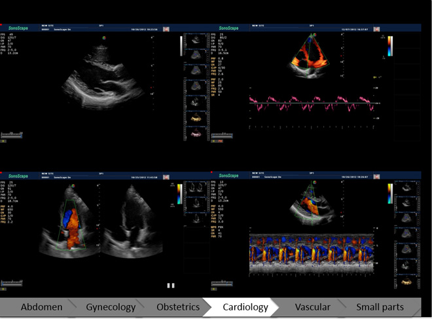Go to the Vascular tab
This screenshot has width=432, height=319.
[x=312, y=307]
